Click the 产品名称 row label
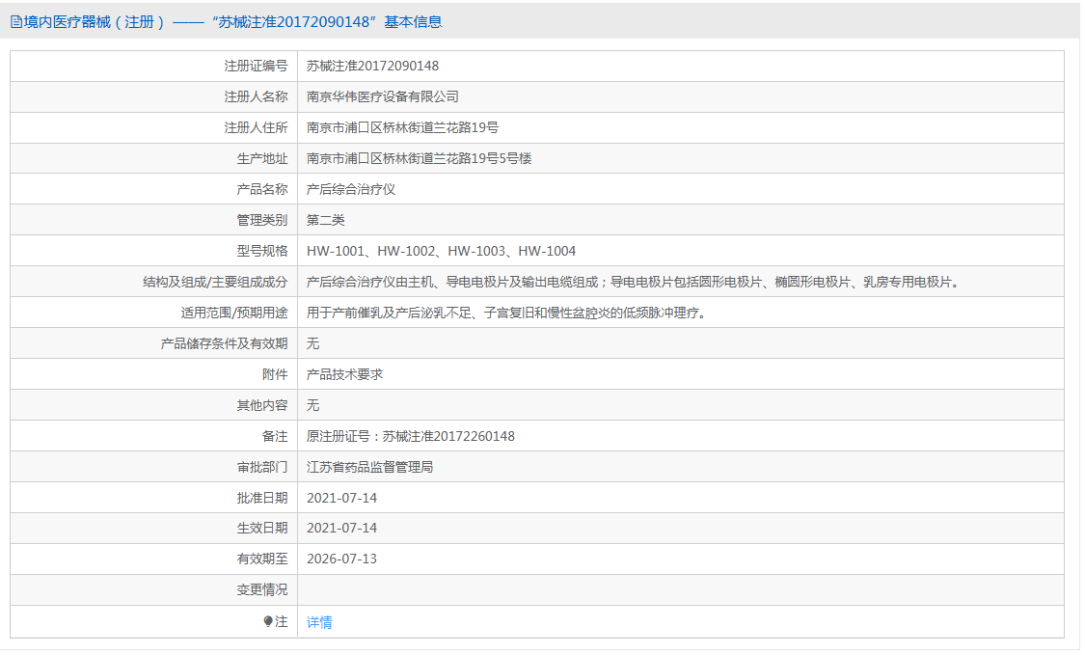The image size is (1085, 655). coord(261,189)
